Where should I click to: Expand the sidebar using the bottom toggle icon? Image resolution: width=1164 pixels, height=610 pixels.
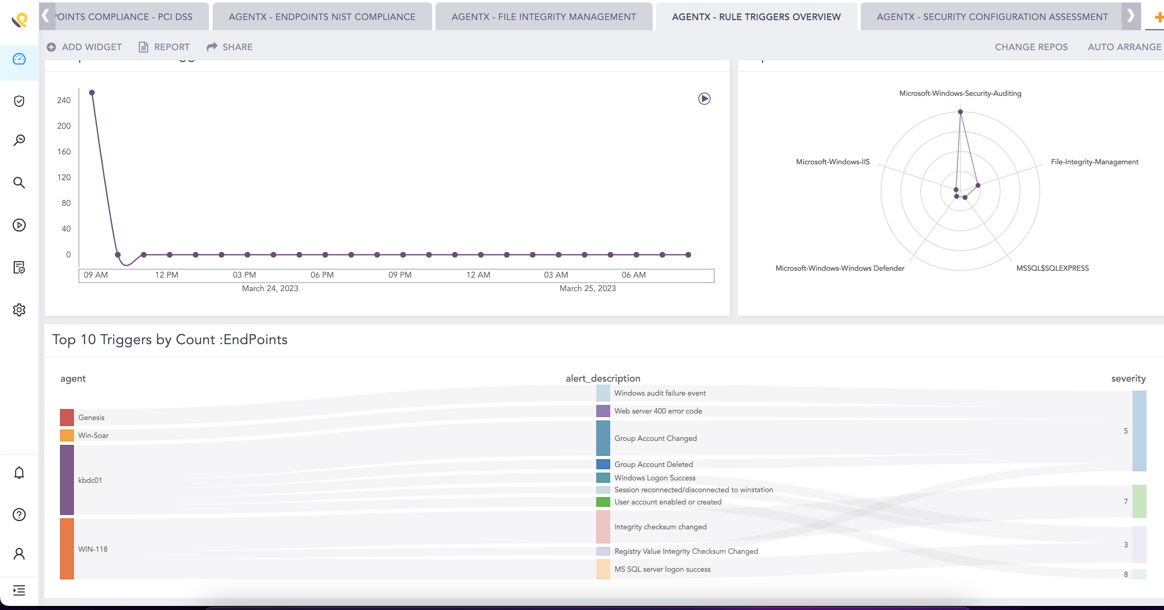click(18, 590)
